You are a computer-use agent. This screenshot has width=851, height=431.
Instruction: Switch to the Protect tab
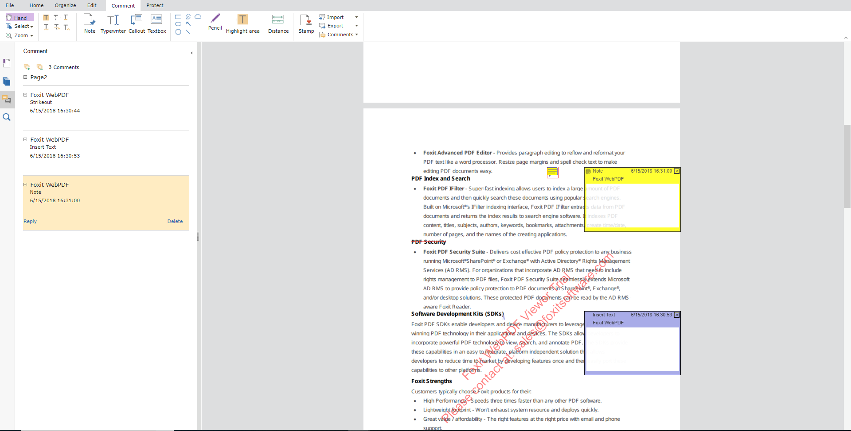pos(155,5)
